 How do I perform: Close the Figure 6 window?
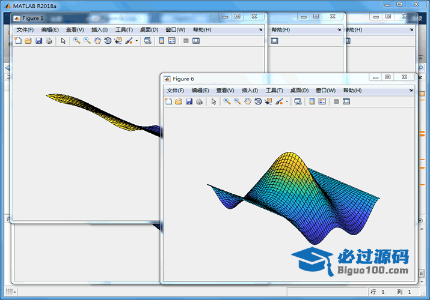tap(405, 77)
